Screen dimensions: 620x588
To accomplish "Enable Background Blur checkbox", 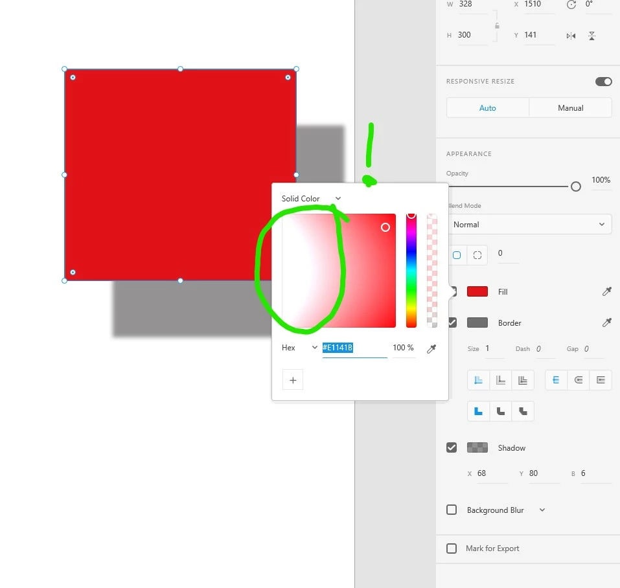I will click(452, 510).
